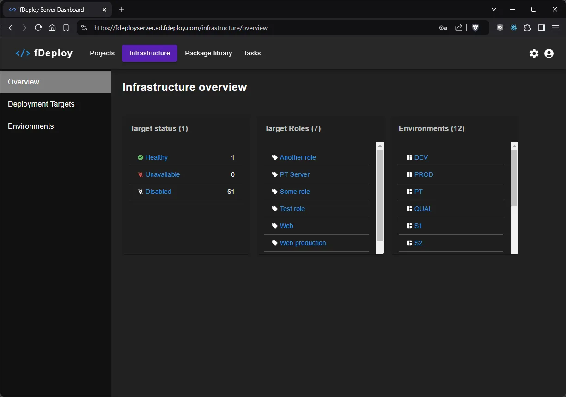The height and width of the screenshot is (397, 566).
Task: Switch to the Package library tab
Action: (208, 53)
